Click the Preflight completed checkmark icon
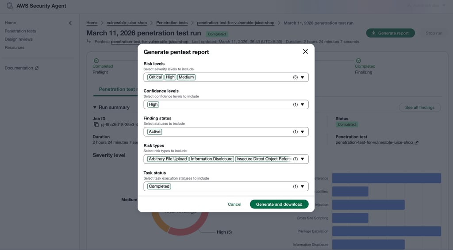 click(96, 61)
